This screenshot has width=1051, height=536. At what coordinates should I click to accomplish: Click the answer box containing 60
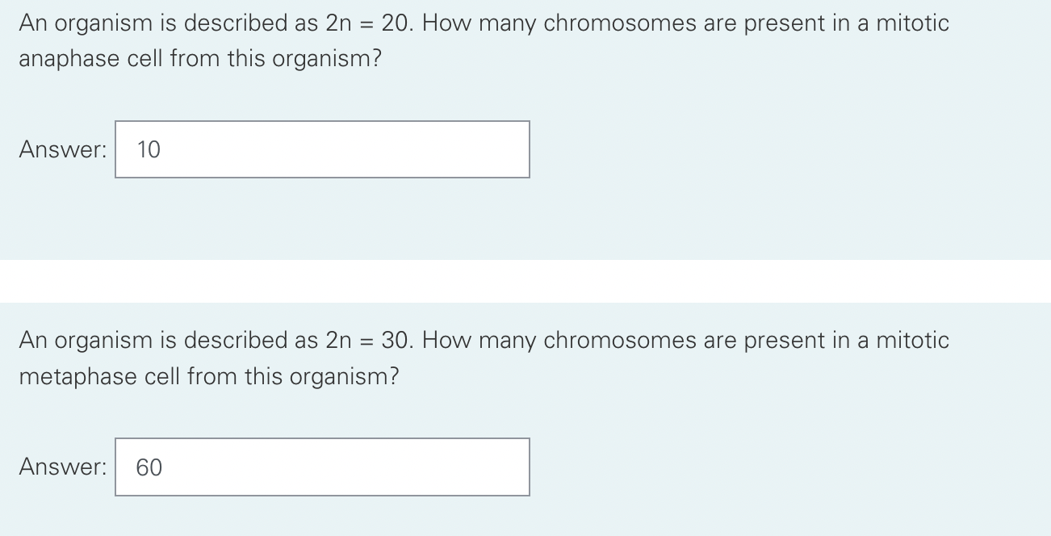pos(323,467)
